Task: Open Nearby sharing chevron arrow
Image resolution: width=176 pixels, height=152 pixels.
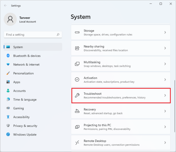Action: [x=165, y=48]
